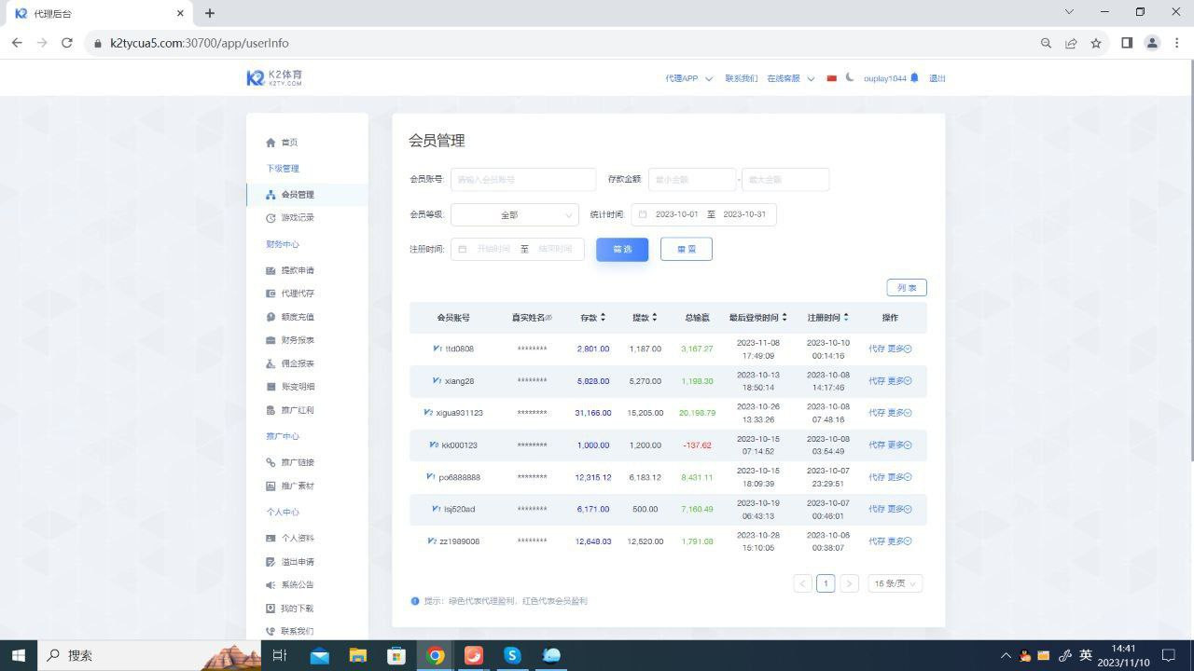This screenshot has width=1194, height=671.
Task: Focus the maximum deposit amount field
Action: tap(785, 180)
